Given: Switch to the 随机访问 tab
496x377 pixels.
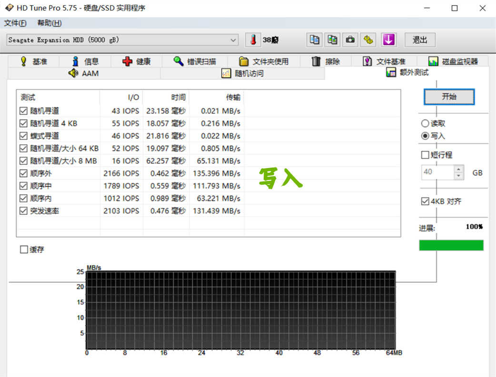Looking at the screenshot, I should [x=242, y=73].
